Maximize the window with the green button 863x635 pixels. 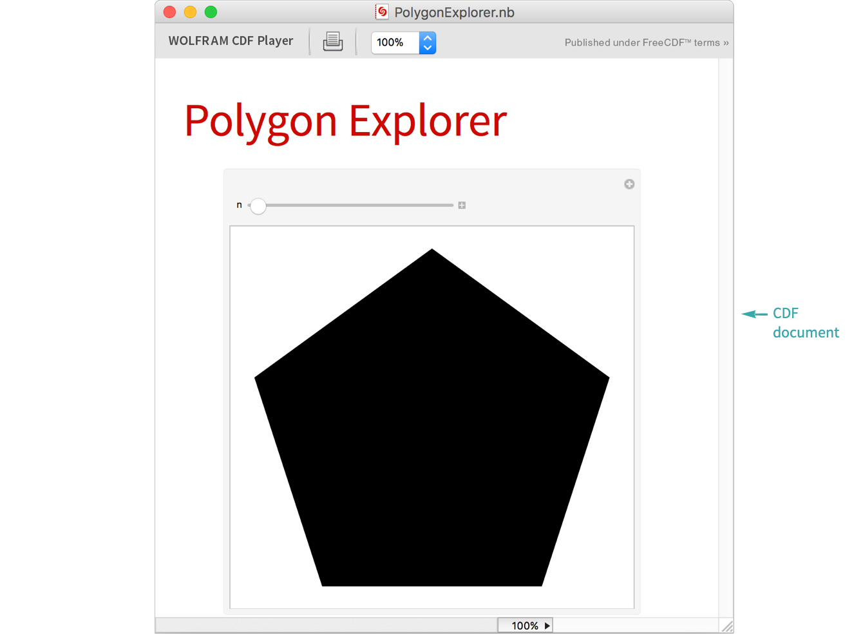coord(211,12)
